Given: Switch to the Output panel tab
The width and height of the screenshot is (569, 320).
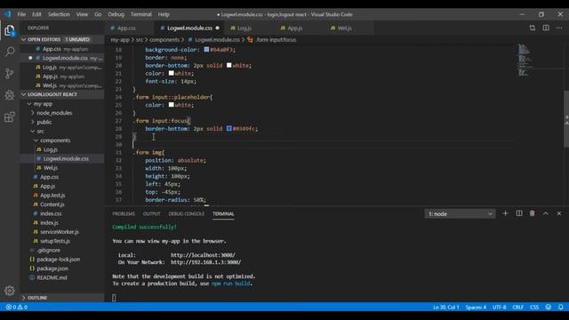Looking at the screenshot, I should tap(152, 213).
